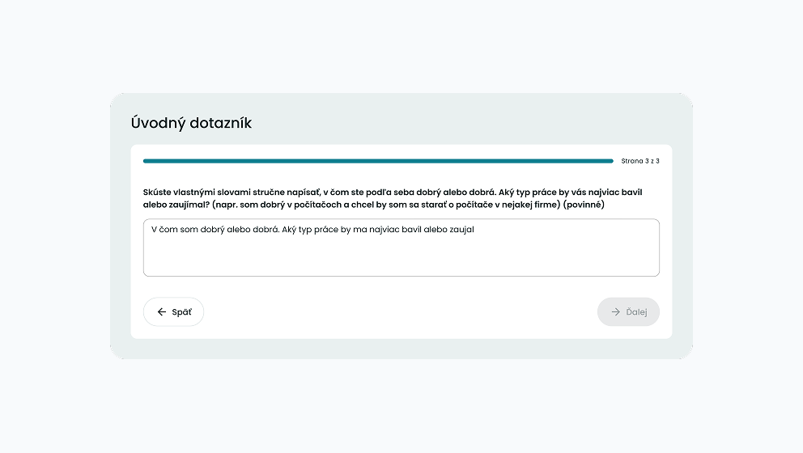Viewport: 803px width, 453px height.
Task: Click the right arrow icon in Ďalej button
Action: [616, 312]
